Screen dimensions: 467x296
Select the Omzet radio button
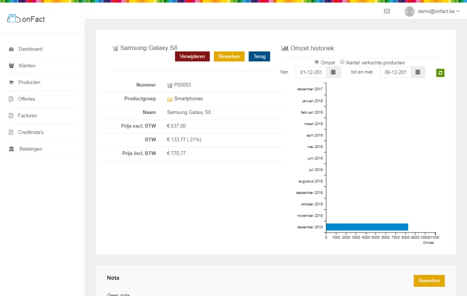317,62
